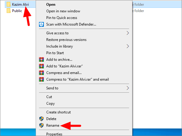This screenshot has width=182, height=136.
Task: Click WinRAR icon beside Add to "Kazim Alvi.rar"
Action: (41, 66)
